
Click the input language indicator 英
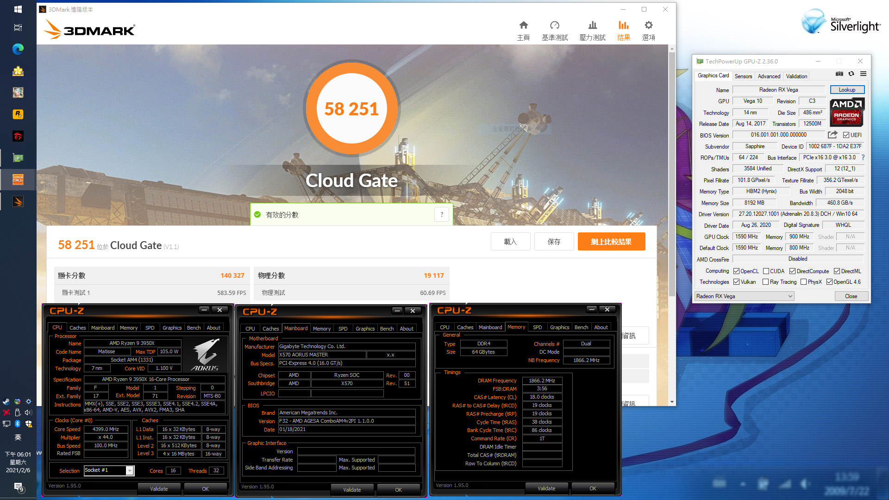[18, 437]
